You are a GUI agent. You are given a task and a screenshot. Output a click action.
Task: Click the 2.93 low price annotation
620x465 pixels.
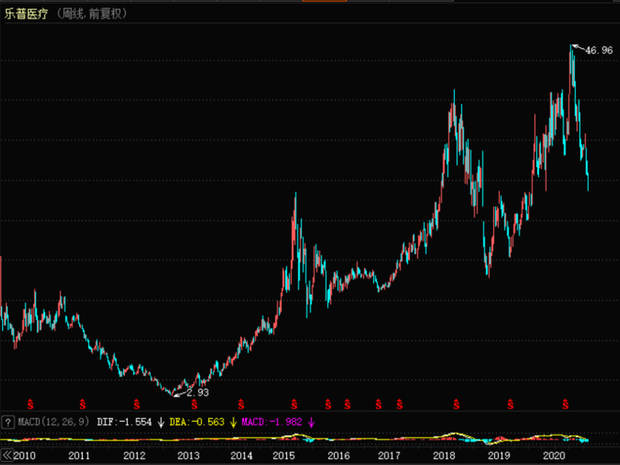(x=198, y=393)
